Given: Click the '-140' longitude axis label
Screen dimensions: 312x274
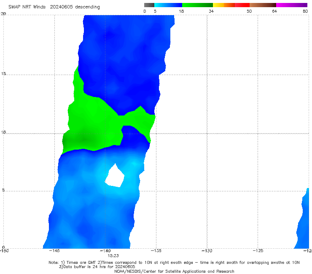Looking at the screenshot, I should pyautogui.click(x=105, y=250).
